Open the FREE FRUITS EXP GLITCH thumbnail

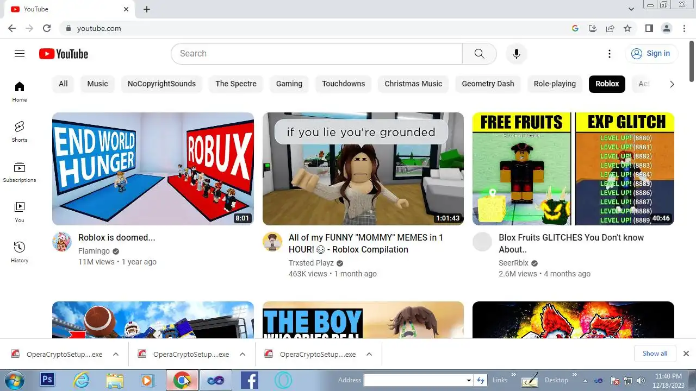573,169
